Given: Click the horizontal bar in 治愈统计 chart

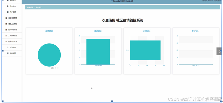Looking at the screenshot, I should (145, 50).
